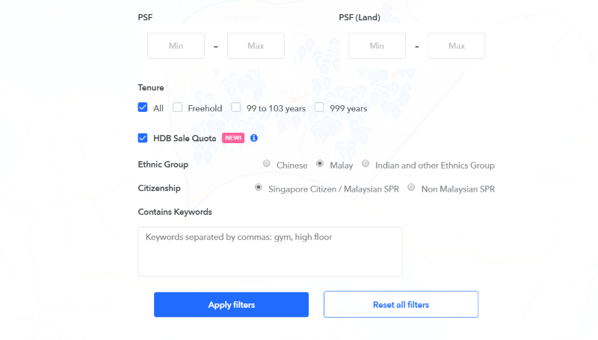
Task: Click Reset all filters button
Action: 401,304
